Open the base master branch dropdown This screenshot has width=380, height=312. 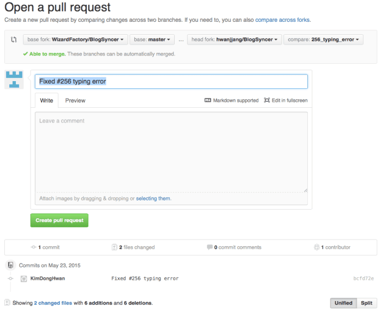[x=152, y=40]
